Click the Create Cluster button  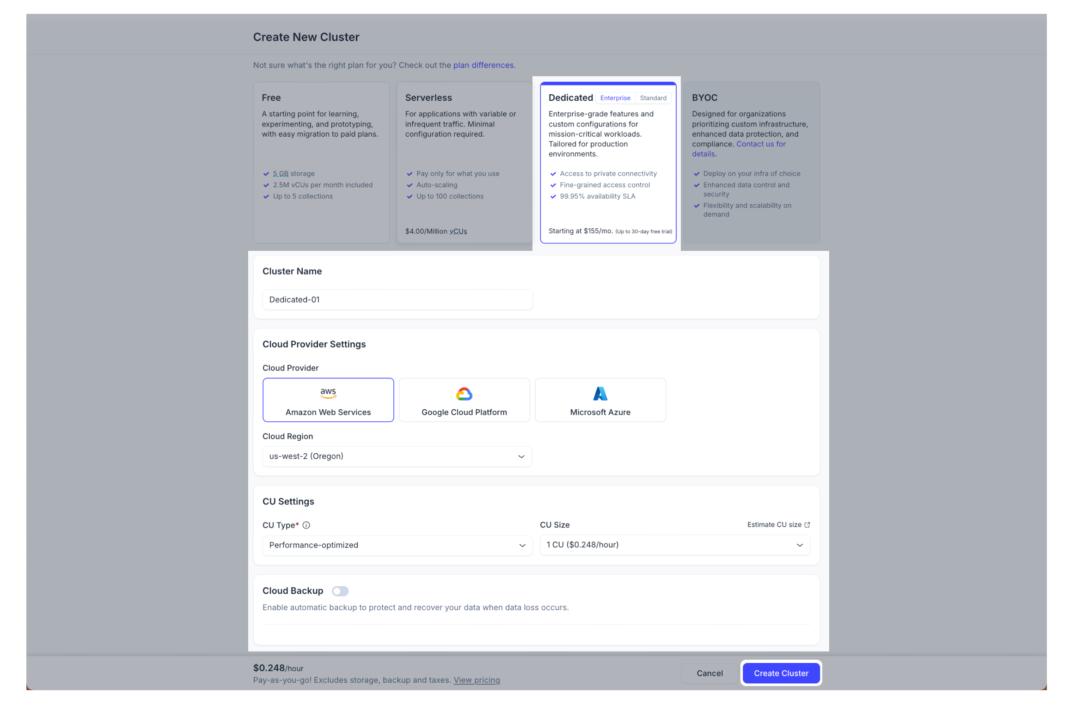pyautogui.click(x=781, y=673)
